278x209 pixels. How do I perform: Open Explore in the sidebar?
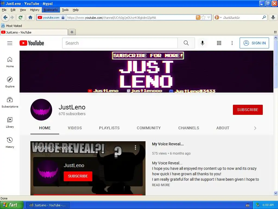(x=10, y=82)
